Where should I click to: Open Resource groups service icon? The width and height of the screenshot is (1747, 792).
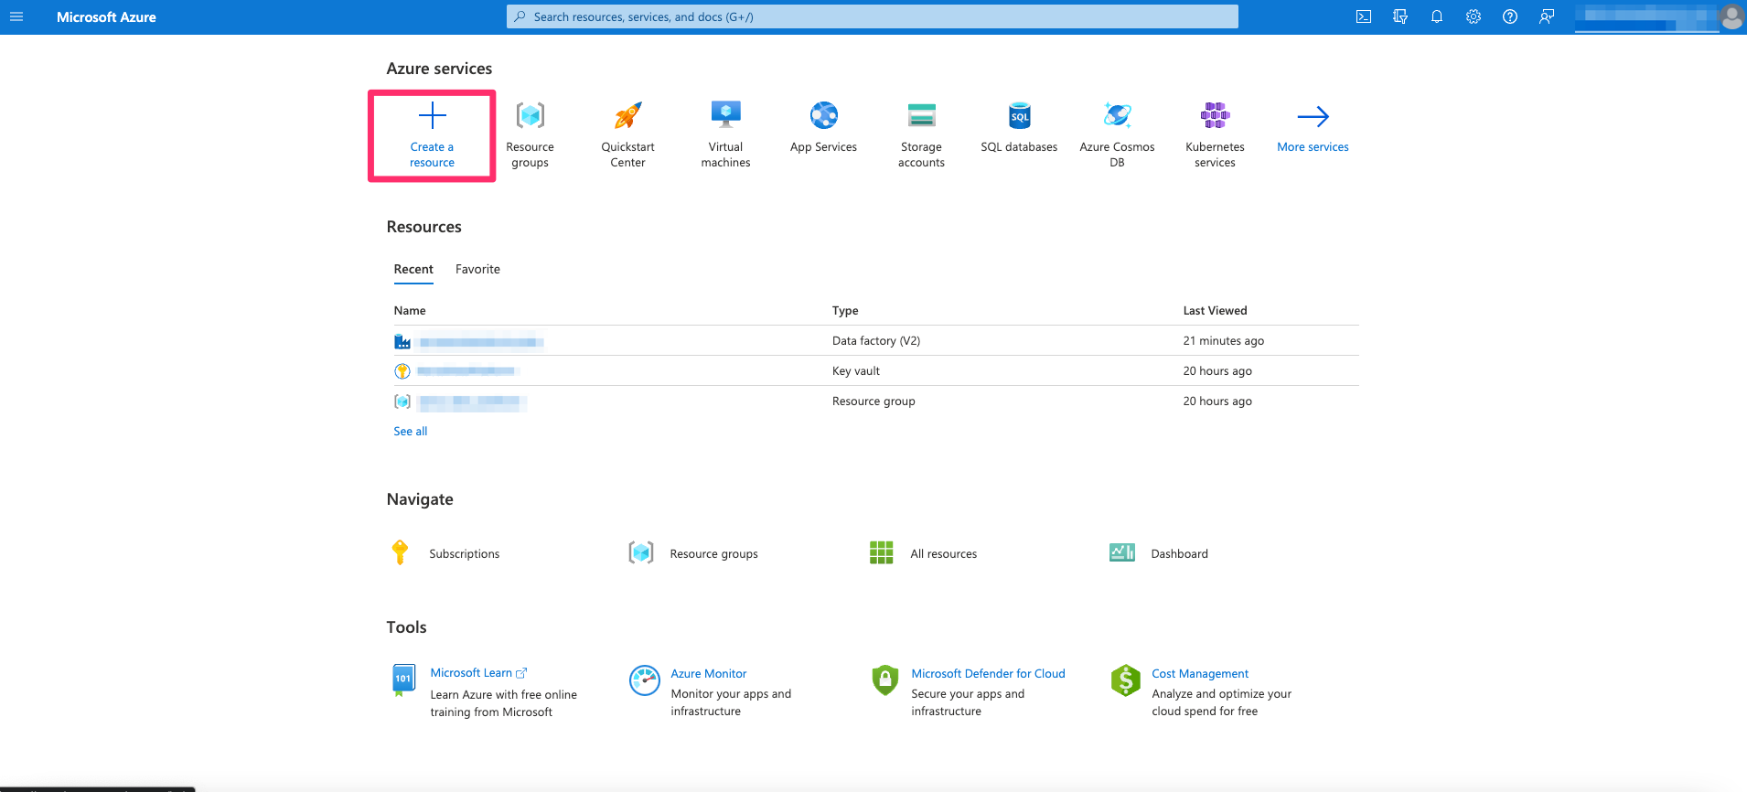531,115
